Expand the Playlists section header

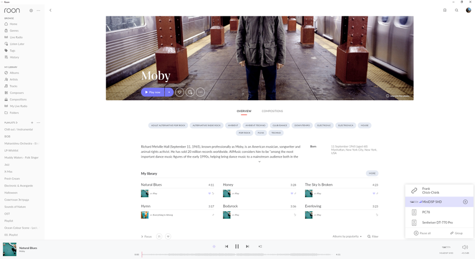pos(11,123)
